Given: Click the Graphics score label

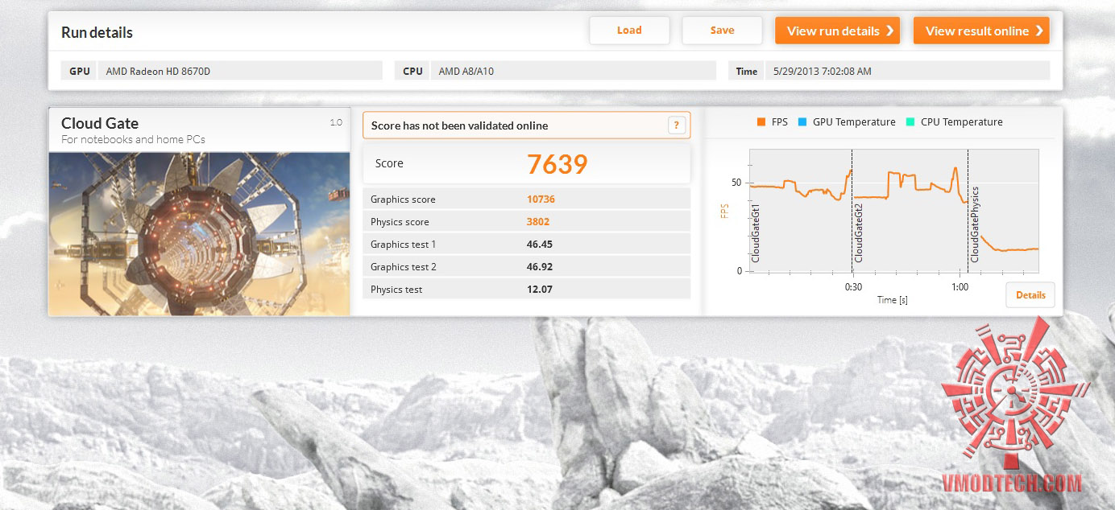Looking at the screenshot, I should click(403, 199).
